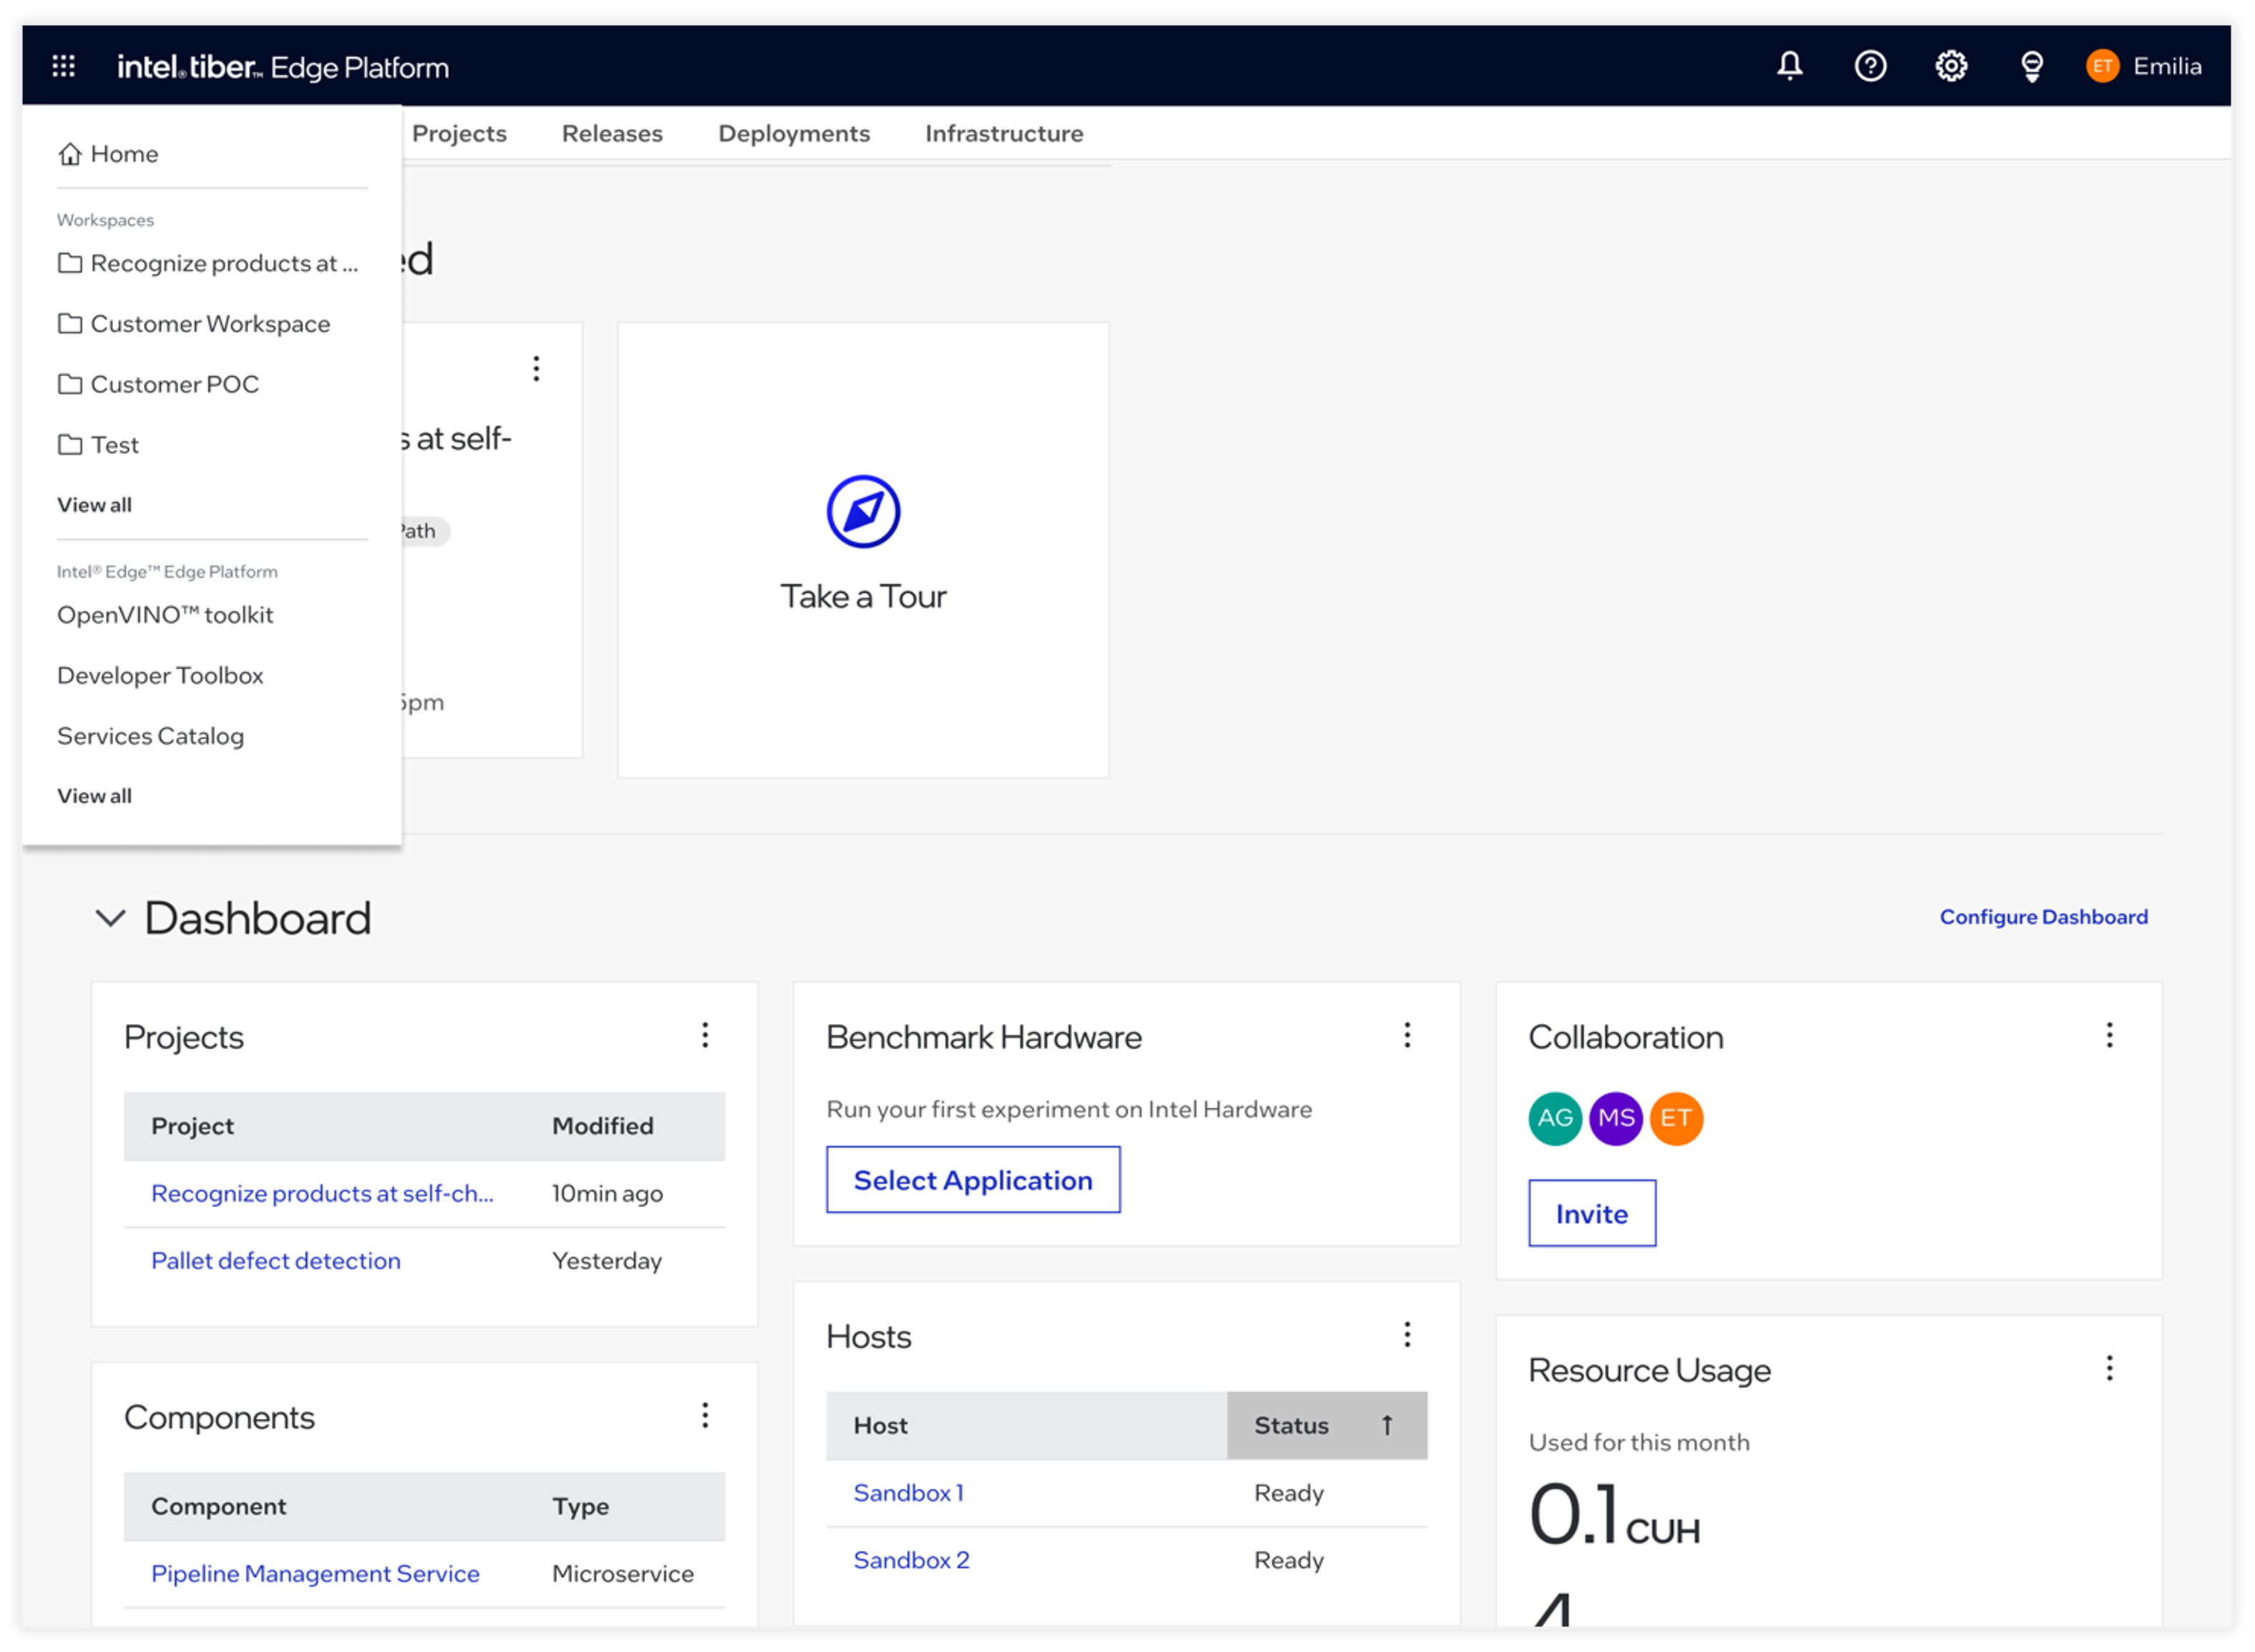Click the ET collaborator avatar in Collaboration

coord(1676,1118)
